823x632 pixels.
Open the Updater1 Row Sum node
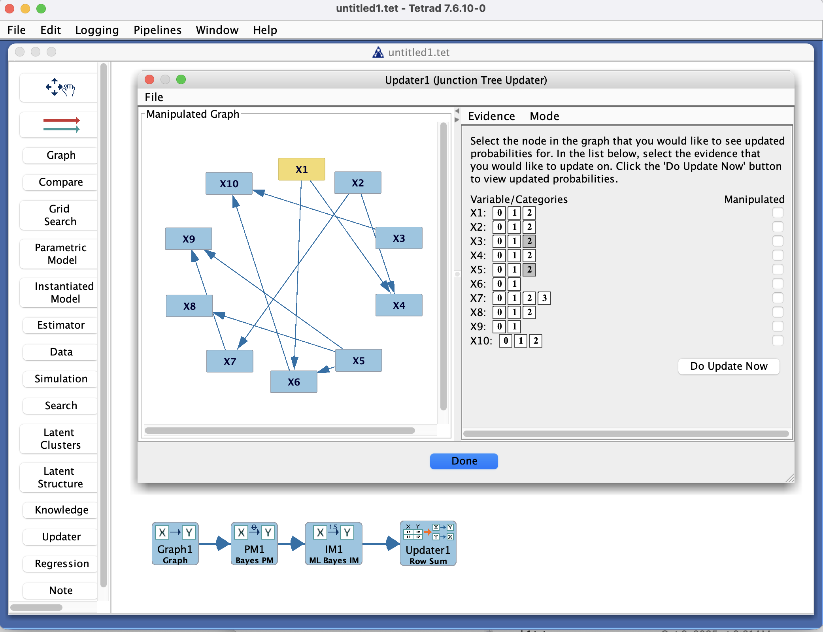pyautogui.click(x=428, y=544)
